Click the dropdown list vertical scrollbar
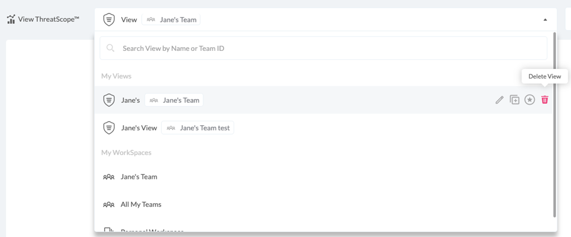Image resolution: width=571 pixels, height=237 pixels. click(554, 124)
